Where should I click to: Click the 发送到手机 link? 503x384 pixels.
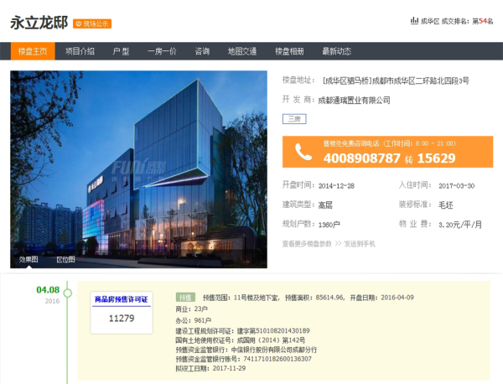tap(358, 243)
